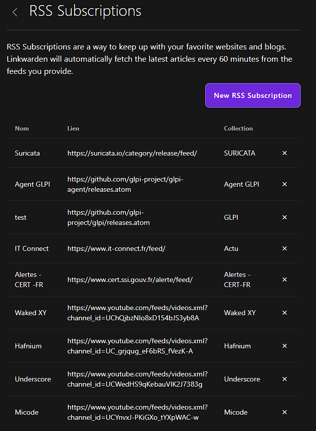This screenshot has width=316, height=431.
Task: Delete the Suricata RSS subscription
Action: pos(284,153)
